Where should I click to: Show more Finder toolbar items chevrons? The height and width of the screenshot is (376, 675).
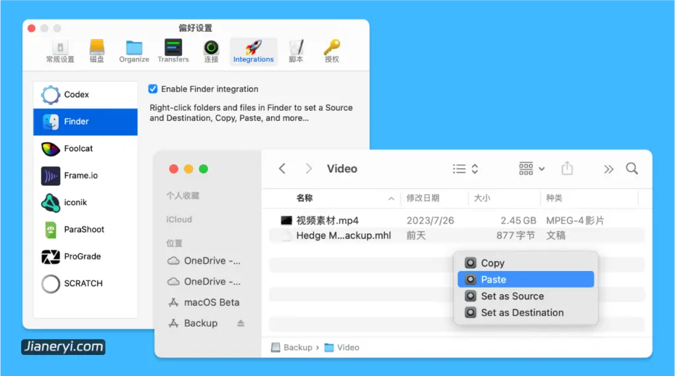tap(608, 169)
